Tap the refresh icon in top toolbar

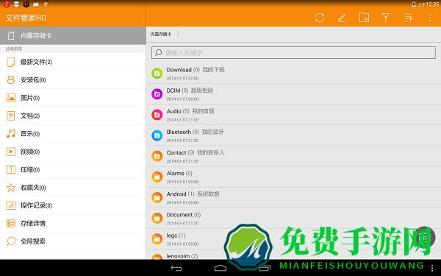point(320,18)
